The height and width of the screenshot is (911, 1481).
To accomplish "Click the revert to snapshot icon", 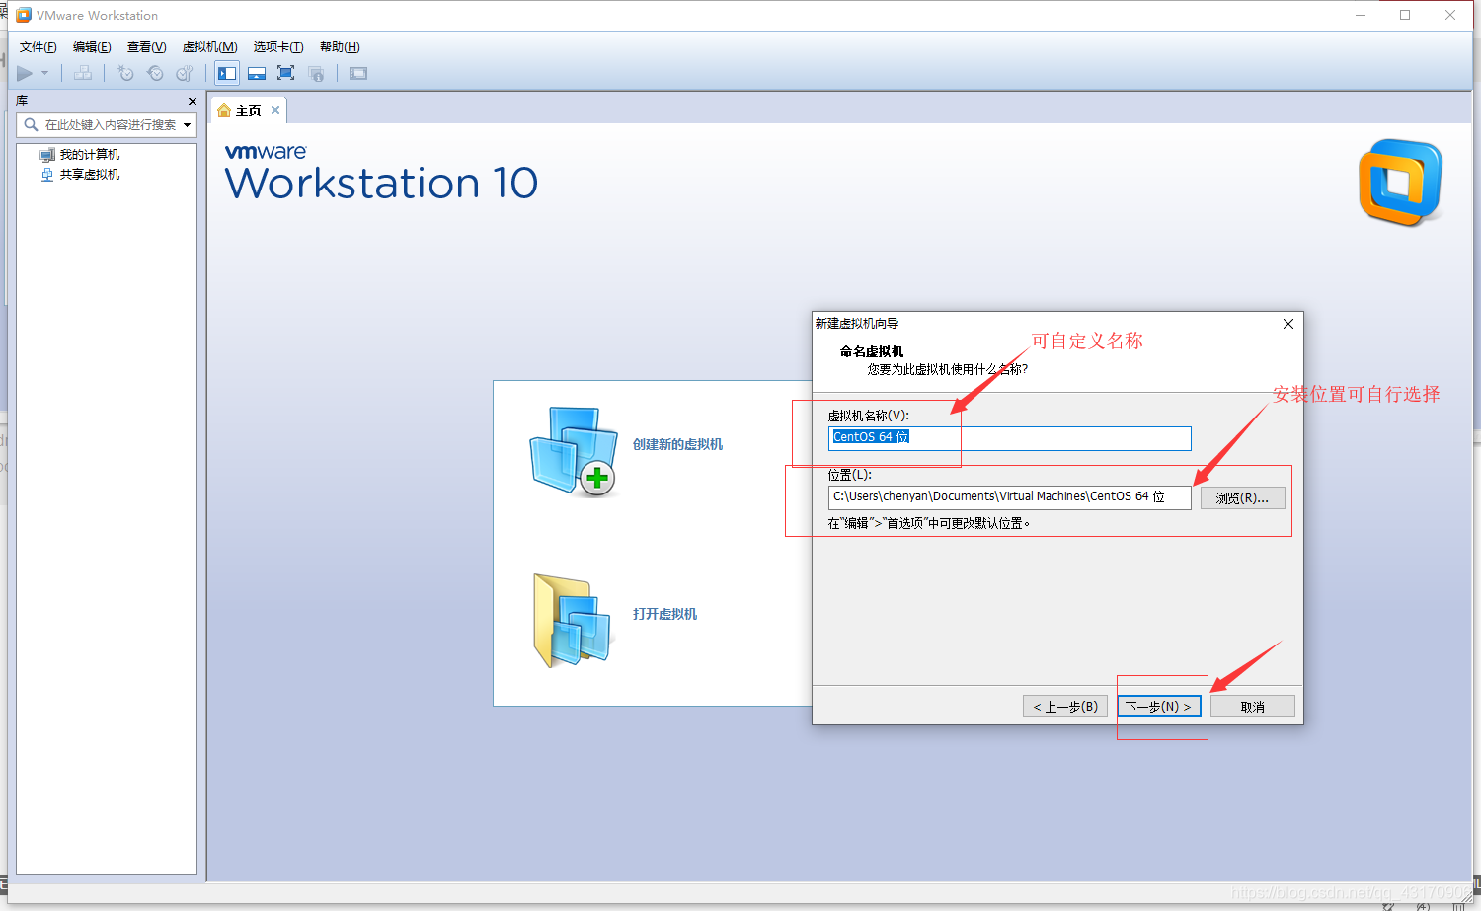I will pos(155,73).
